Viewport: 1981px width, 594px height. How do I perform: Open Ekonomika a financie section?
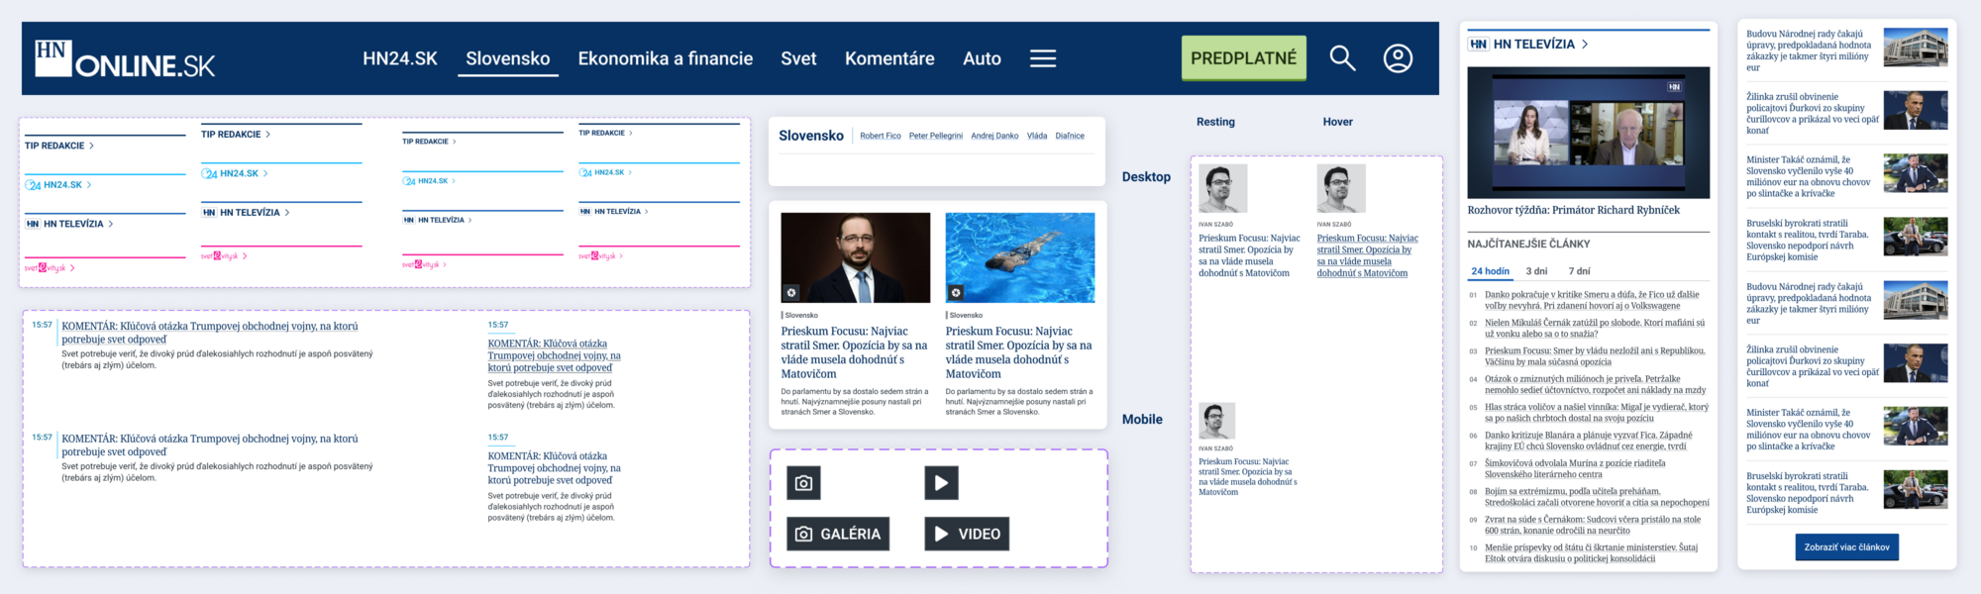(666, 58)
